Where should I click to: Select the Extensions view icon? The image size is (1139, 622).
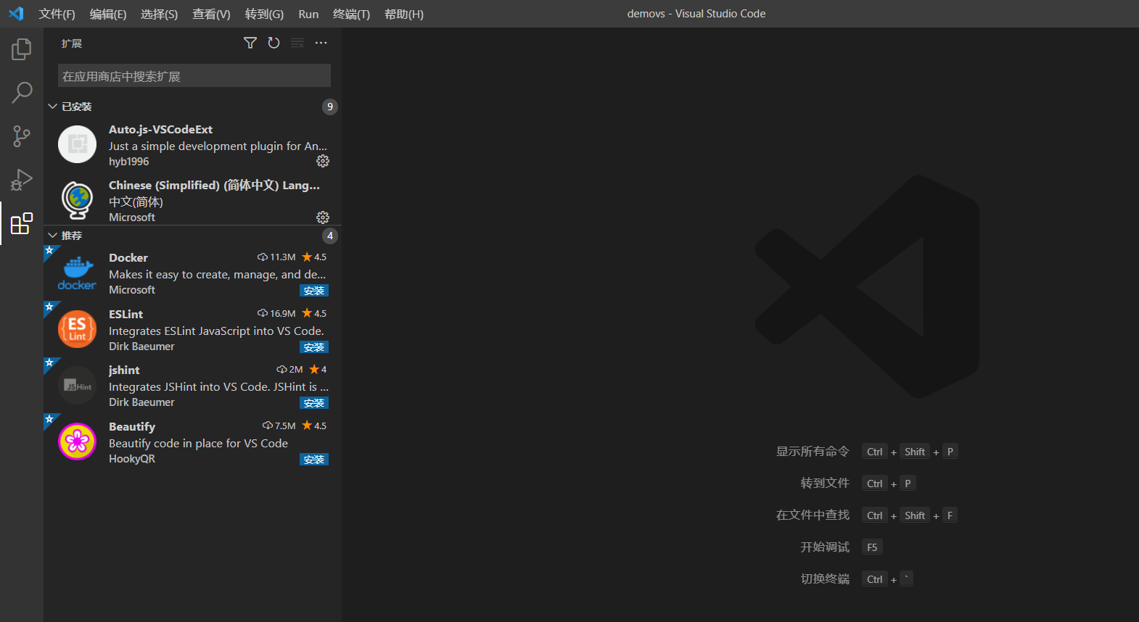click(22, 223)
